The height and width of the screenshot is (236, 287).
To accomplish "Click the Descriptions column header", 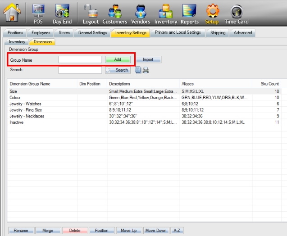I will point(143,84).
